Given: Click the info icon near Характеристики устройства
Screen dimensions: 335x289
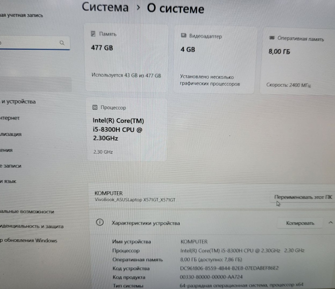Looking at the screenshot, I should point(100,222).
